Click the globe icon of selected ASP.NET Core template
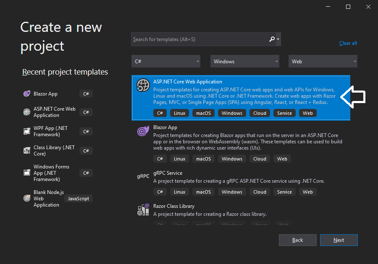This screenshot has width=378, height=264. tap(143, 85)
